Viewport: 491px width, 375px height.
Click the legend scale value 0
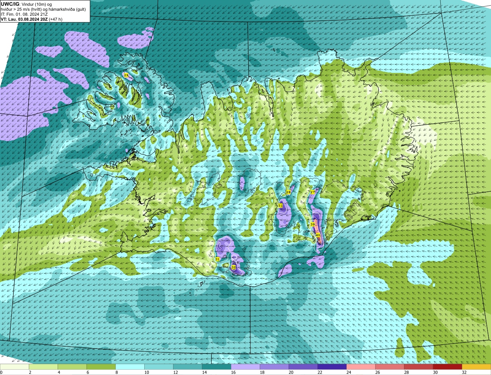[1, 372]
